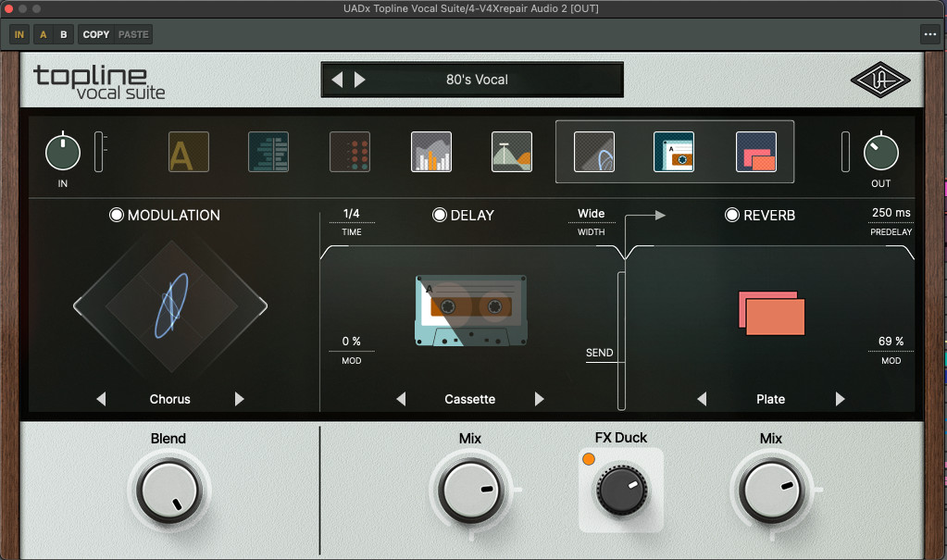Select the blue ellipse modulation module icon
This screenshot has height=560, width=947.
[x=594, y=152]
